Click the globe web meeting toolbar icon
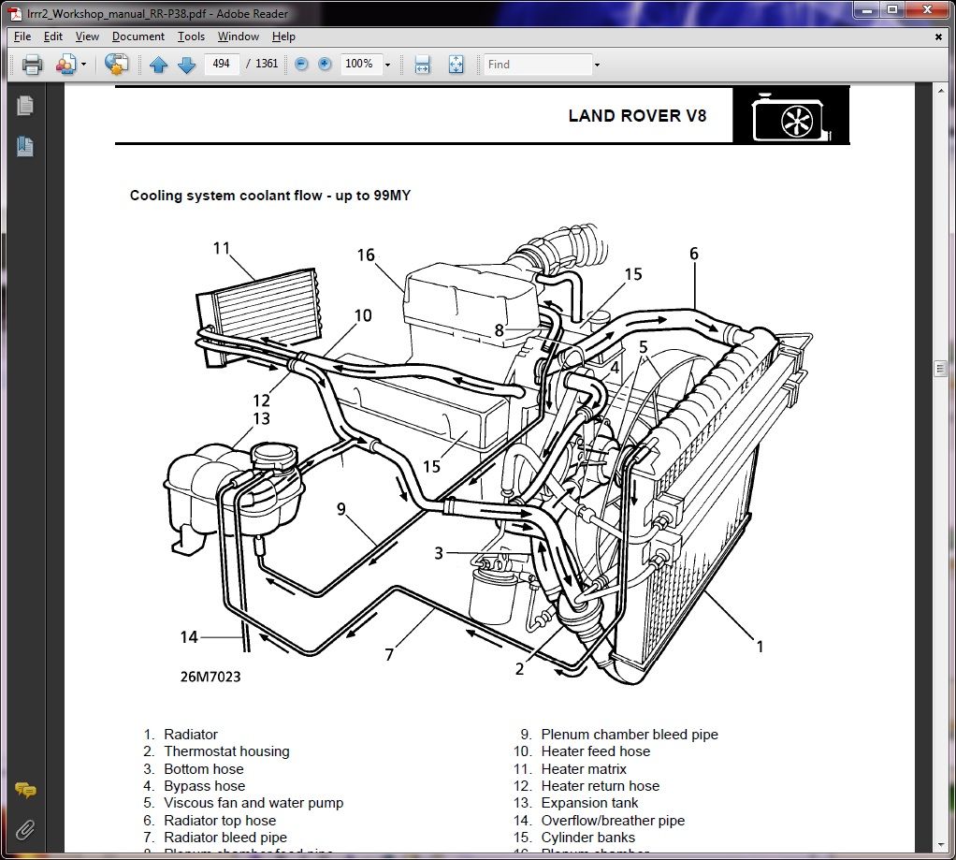 point(116,64)
